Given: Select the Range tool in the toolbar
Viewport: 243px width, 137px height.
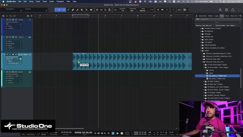Looking at the screenshot, I should click(68, 10).
